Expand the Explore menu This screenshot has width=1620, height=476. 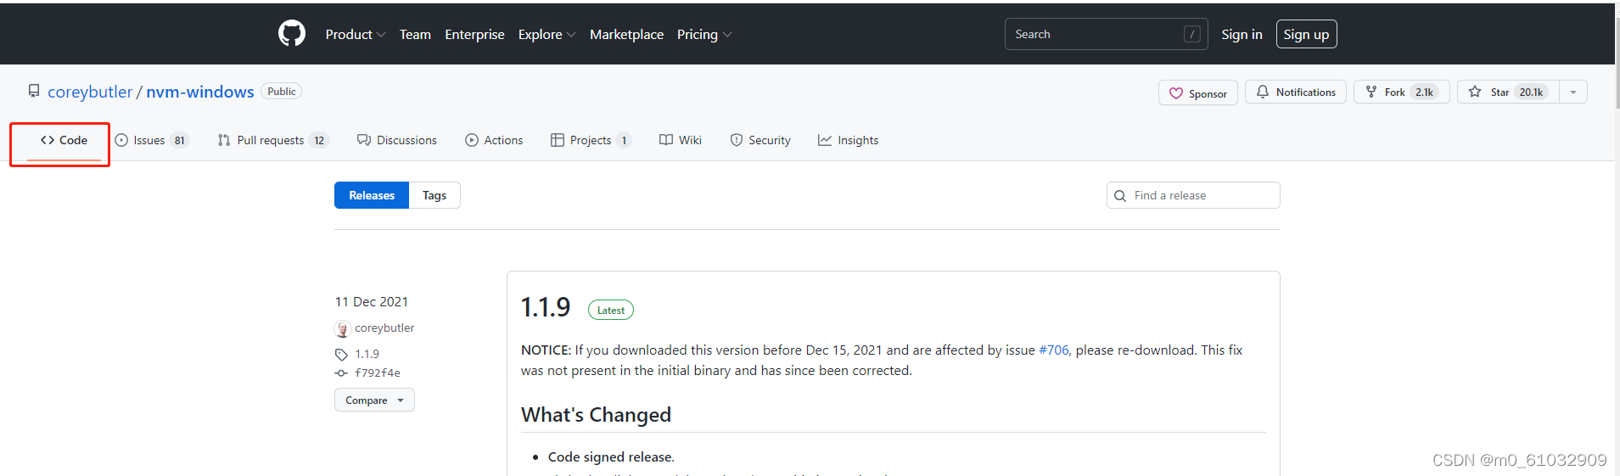pyautogui.click(x=547, y=34)
